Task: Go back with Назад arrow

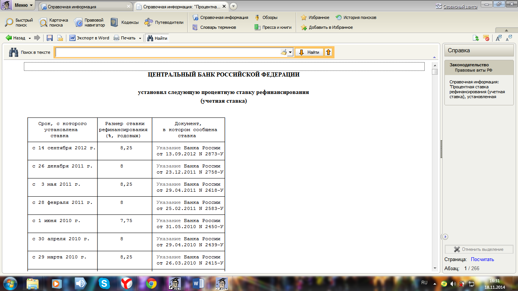Action: tap(15, 38)
